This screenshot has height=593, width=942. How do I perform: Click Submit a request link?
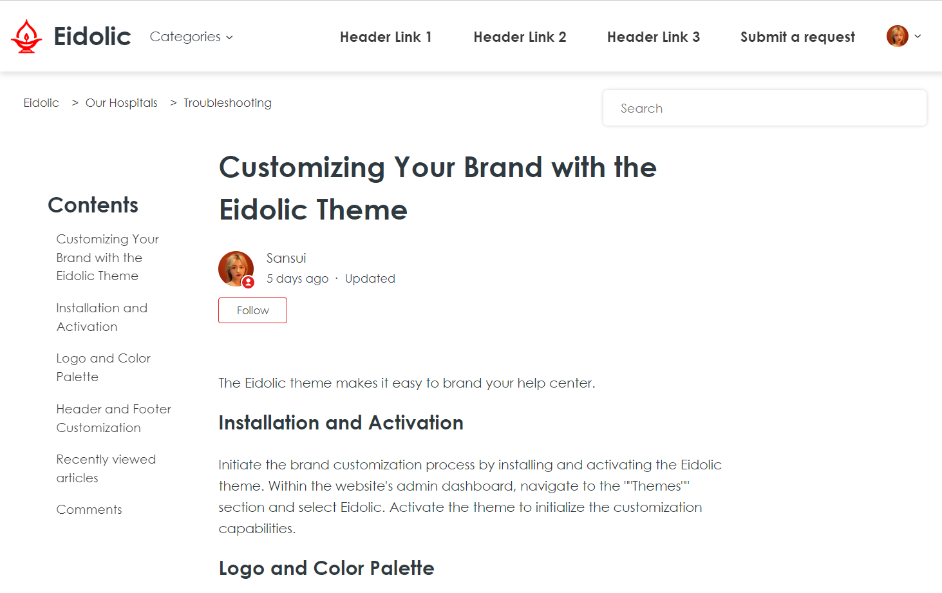click(x=797, y=37)
